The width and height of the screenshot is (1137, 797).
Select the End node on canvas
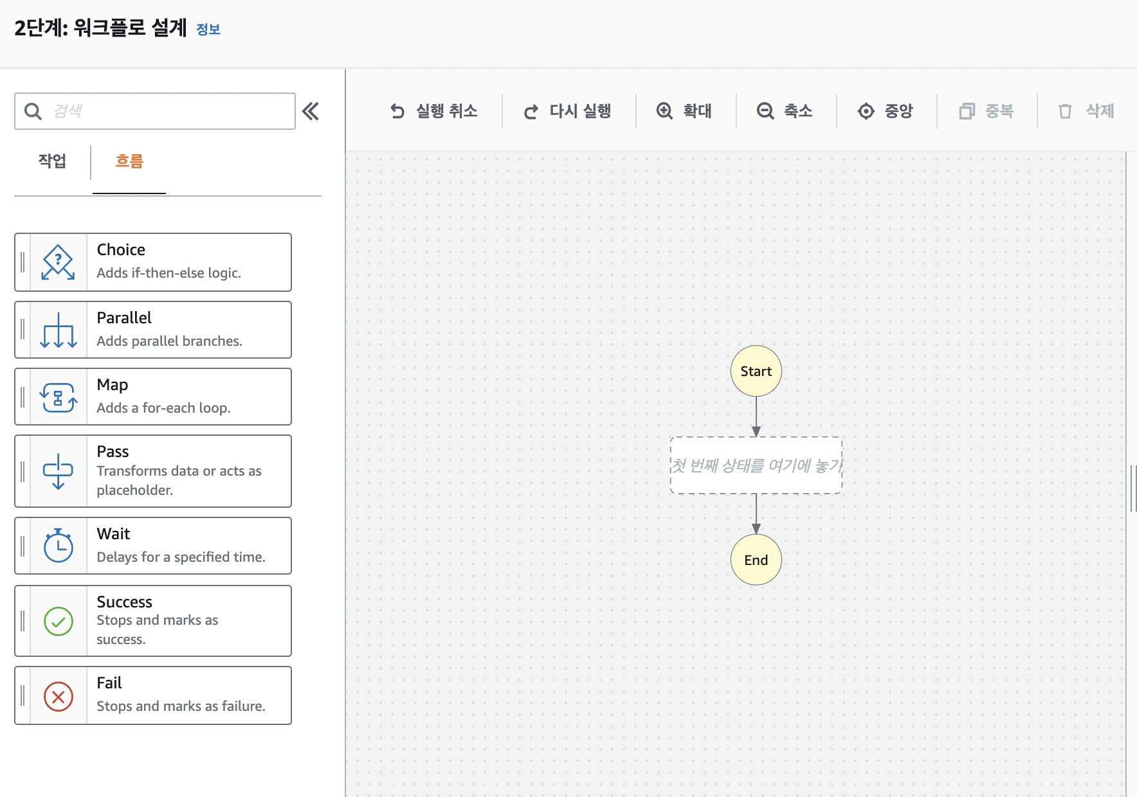pos(756,560)
